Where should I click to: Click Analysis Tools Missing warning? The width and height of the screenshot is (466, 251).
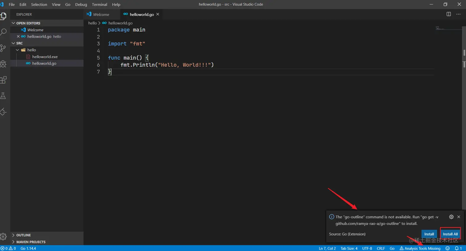tap(420, 248)
